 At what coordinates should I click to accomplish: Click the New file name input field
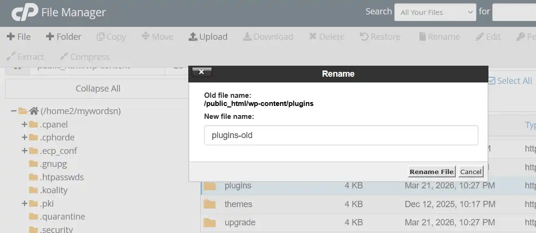point(341,135)
